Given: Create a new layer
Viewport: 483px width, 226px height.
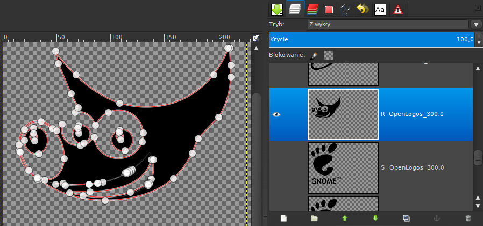Looking at the screenshot, I should point(283,218).
